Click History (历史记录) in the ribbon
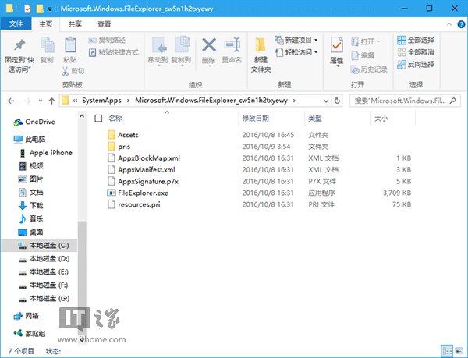Viewport: 468px width, 358px height. point(369,69)
